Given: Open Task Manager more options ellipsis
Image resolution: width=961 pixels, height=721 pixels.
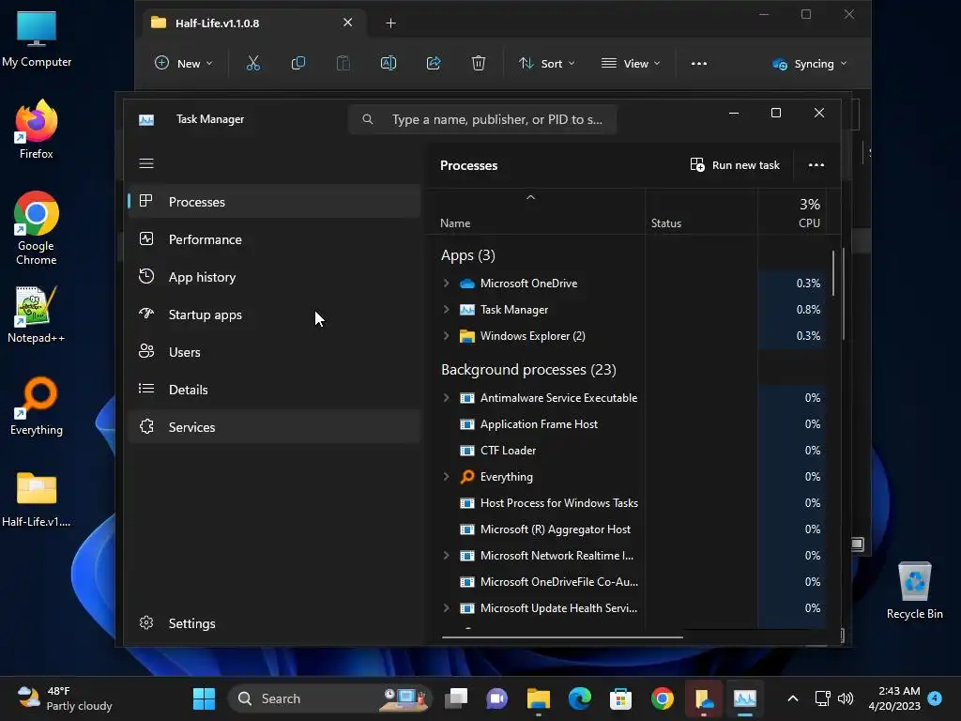Looking at the screenshot, I should [816, 165].
